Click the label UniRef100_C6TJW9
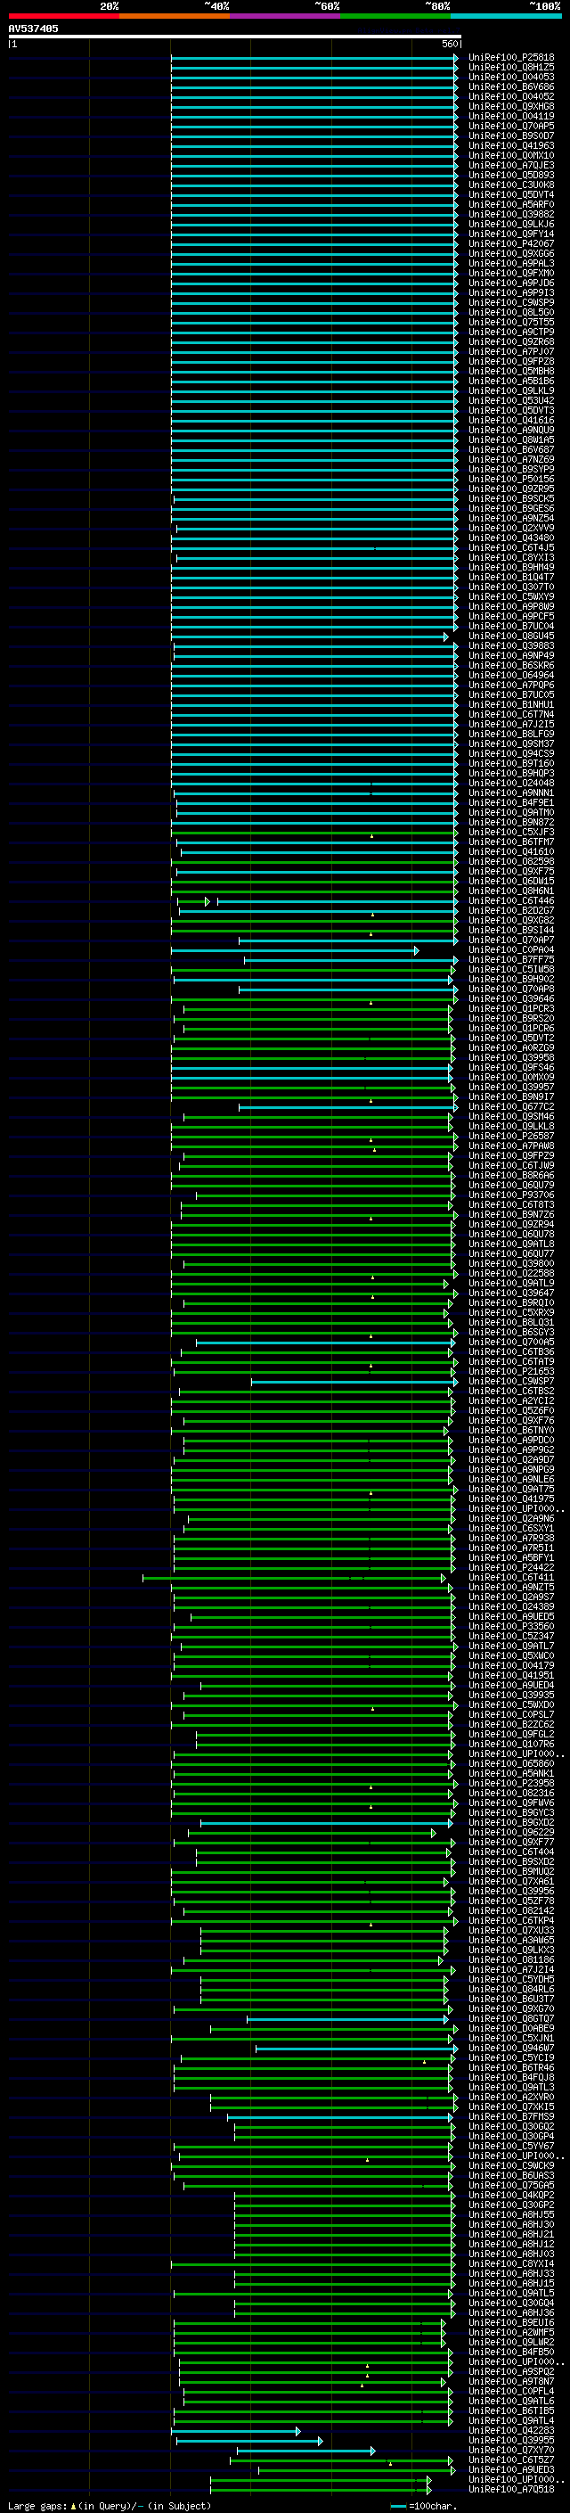Screen dimensions: 570x2513 coord(511,1166)
